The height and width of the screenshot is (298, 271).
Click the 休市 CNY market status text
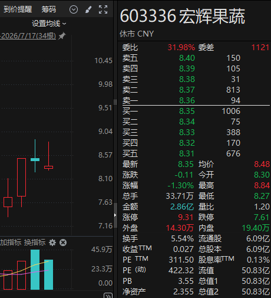(x=137, y=34)
